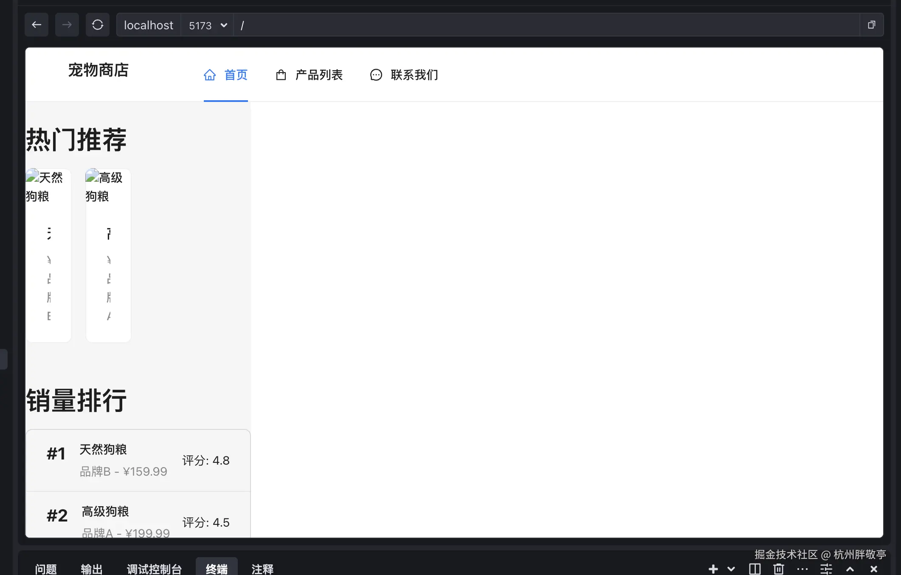The height and width of the screenshot is (575, 901).
Task: Click the 联系我们 navigation link
Action: 414,75
